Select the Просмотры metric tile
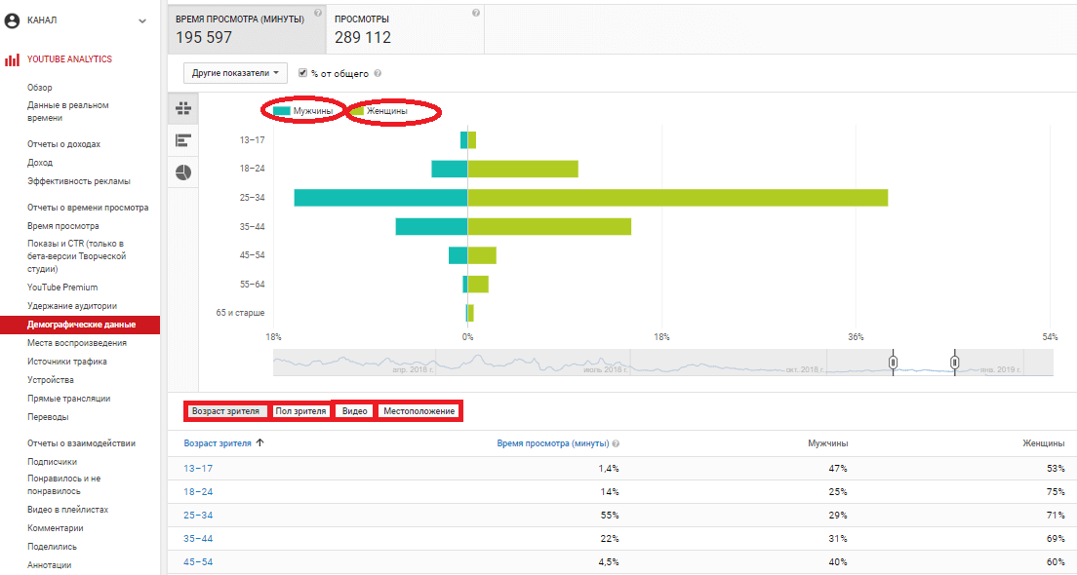This screenshot has width=1077, height=575. tap(404, 28)
